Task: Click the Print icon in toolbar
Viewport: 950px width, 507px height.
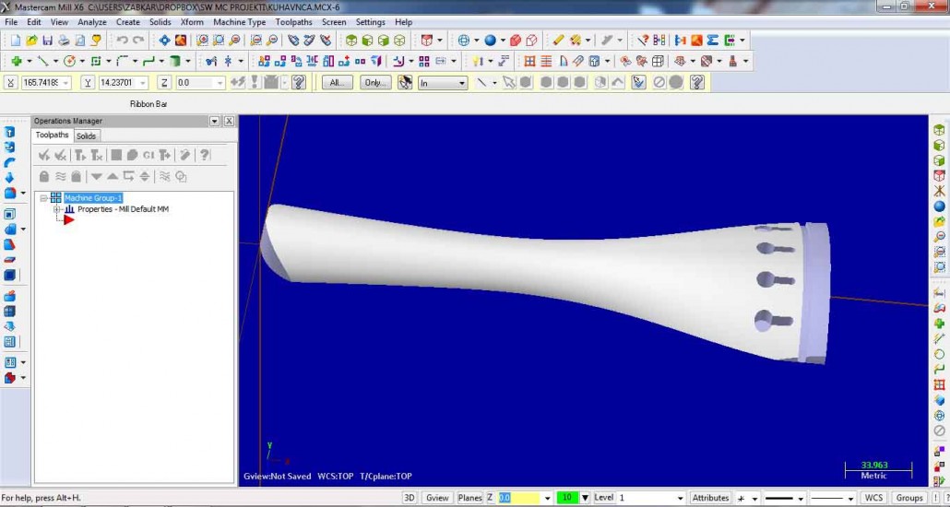Action: coord(63,41)
